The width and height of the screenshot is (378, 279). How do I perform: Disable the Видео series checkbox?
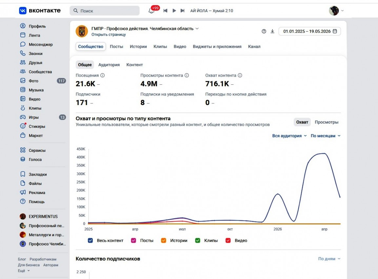tap(228, 240)
